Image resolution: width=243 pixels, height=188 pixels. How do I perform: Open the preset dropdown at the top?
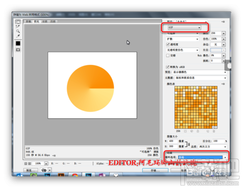[x=191, y=21]
